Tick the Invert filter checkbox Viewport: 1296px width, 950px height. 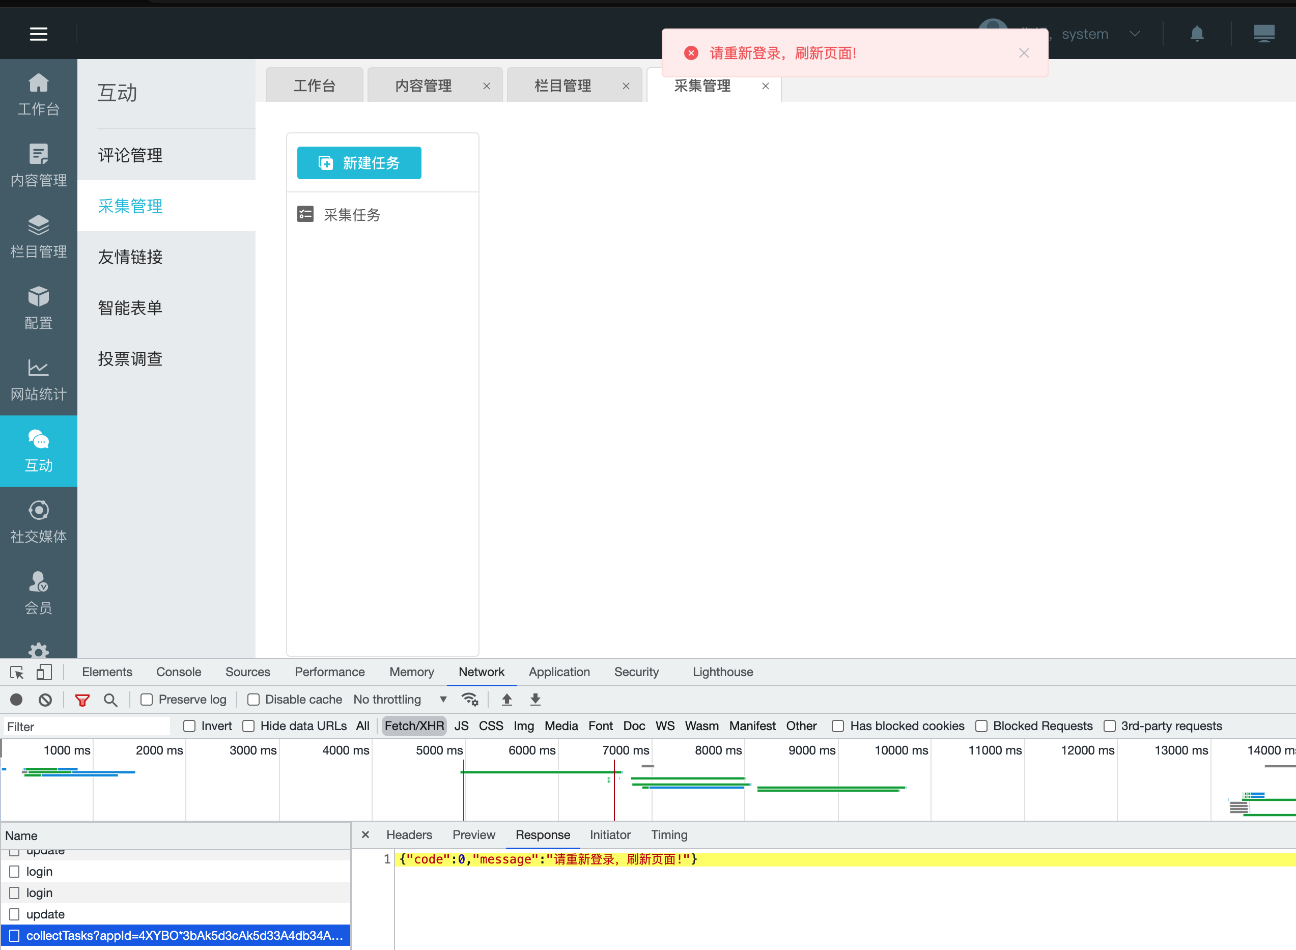[190, 727]
